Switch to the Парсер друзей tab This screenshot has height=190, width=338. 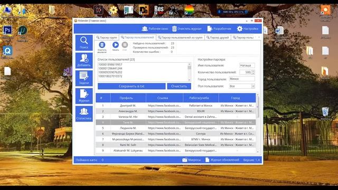tap(218, 37)
